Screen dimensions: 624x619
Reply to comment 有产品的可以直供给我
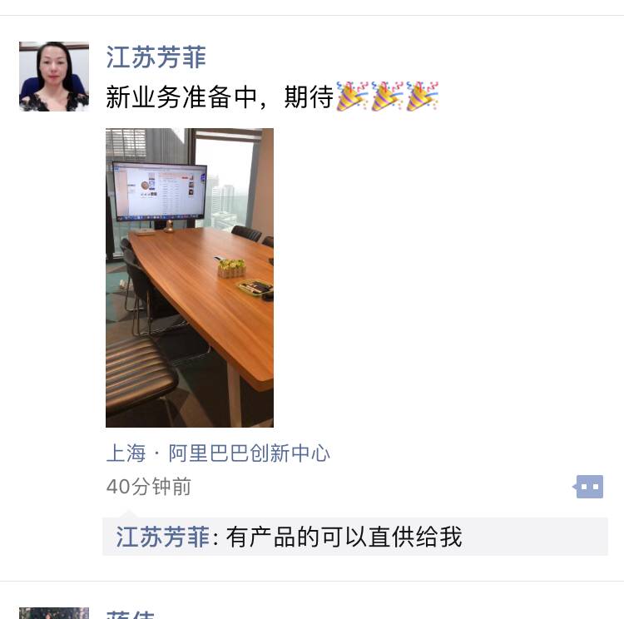point(344,537)
